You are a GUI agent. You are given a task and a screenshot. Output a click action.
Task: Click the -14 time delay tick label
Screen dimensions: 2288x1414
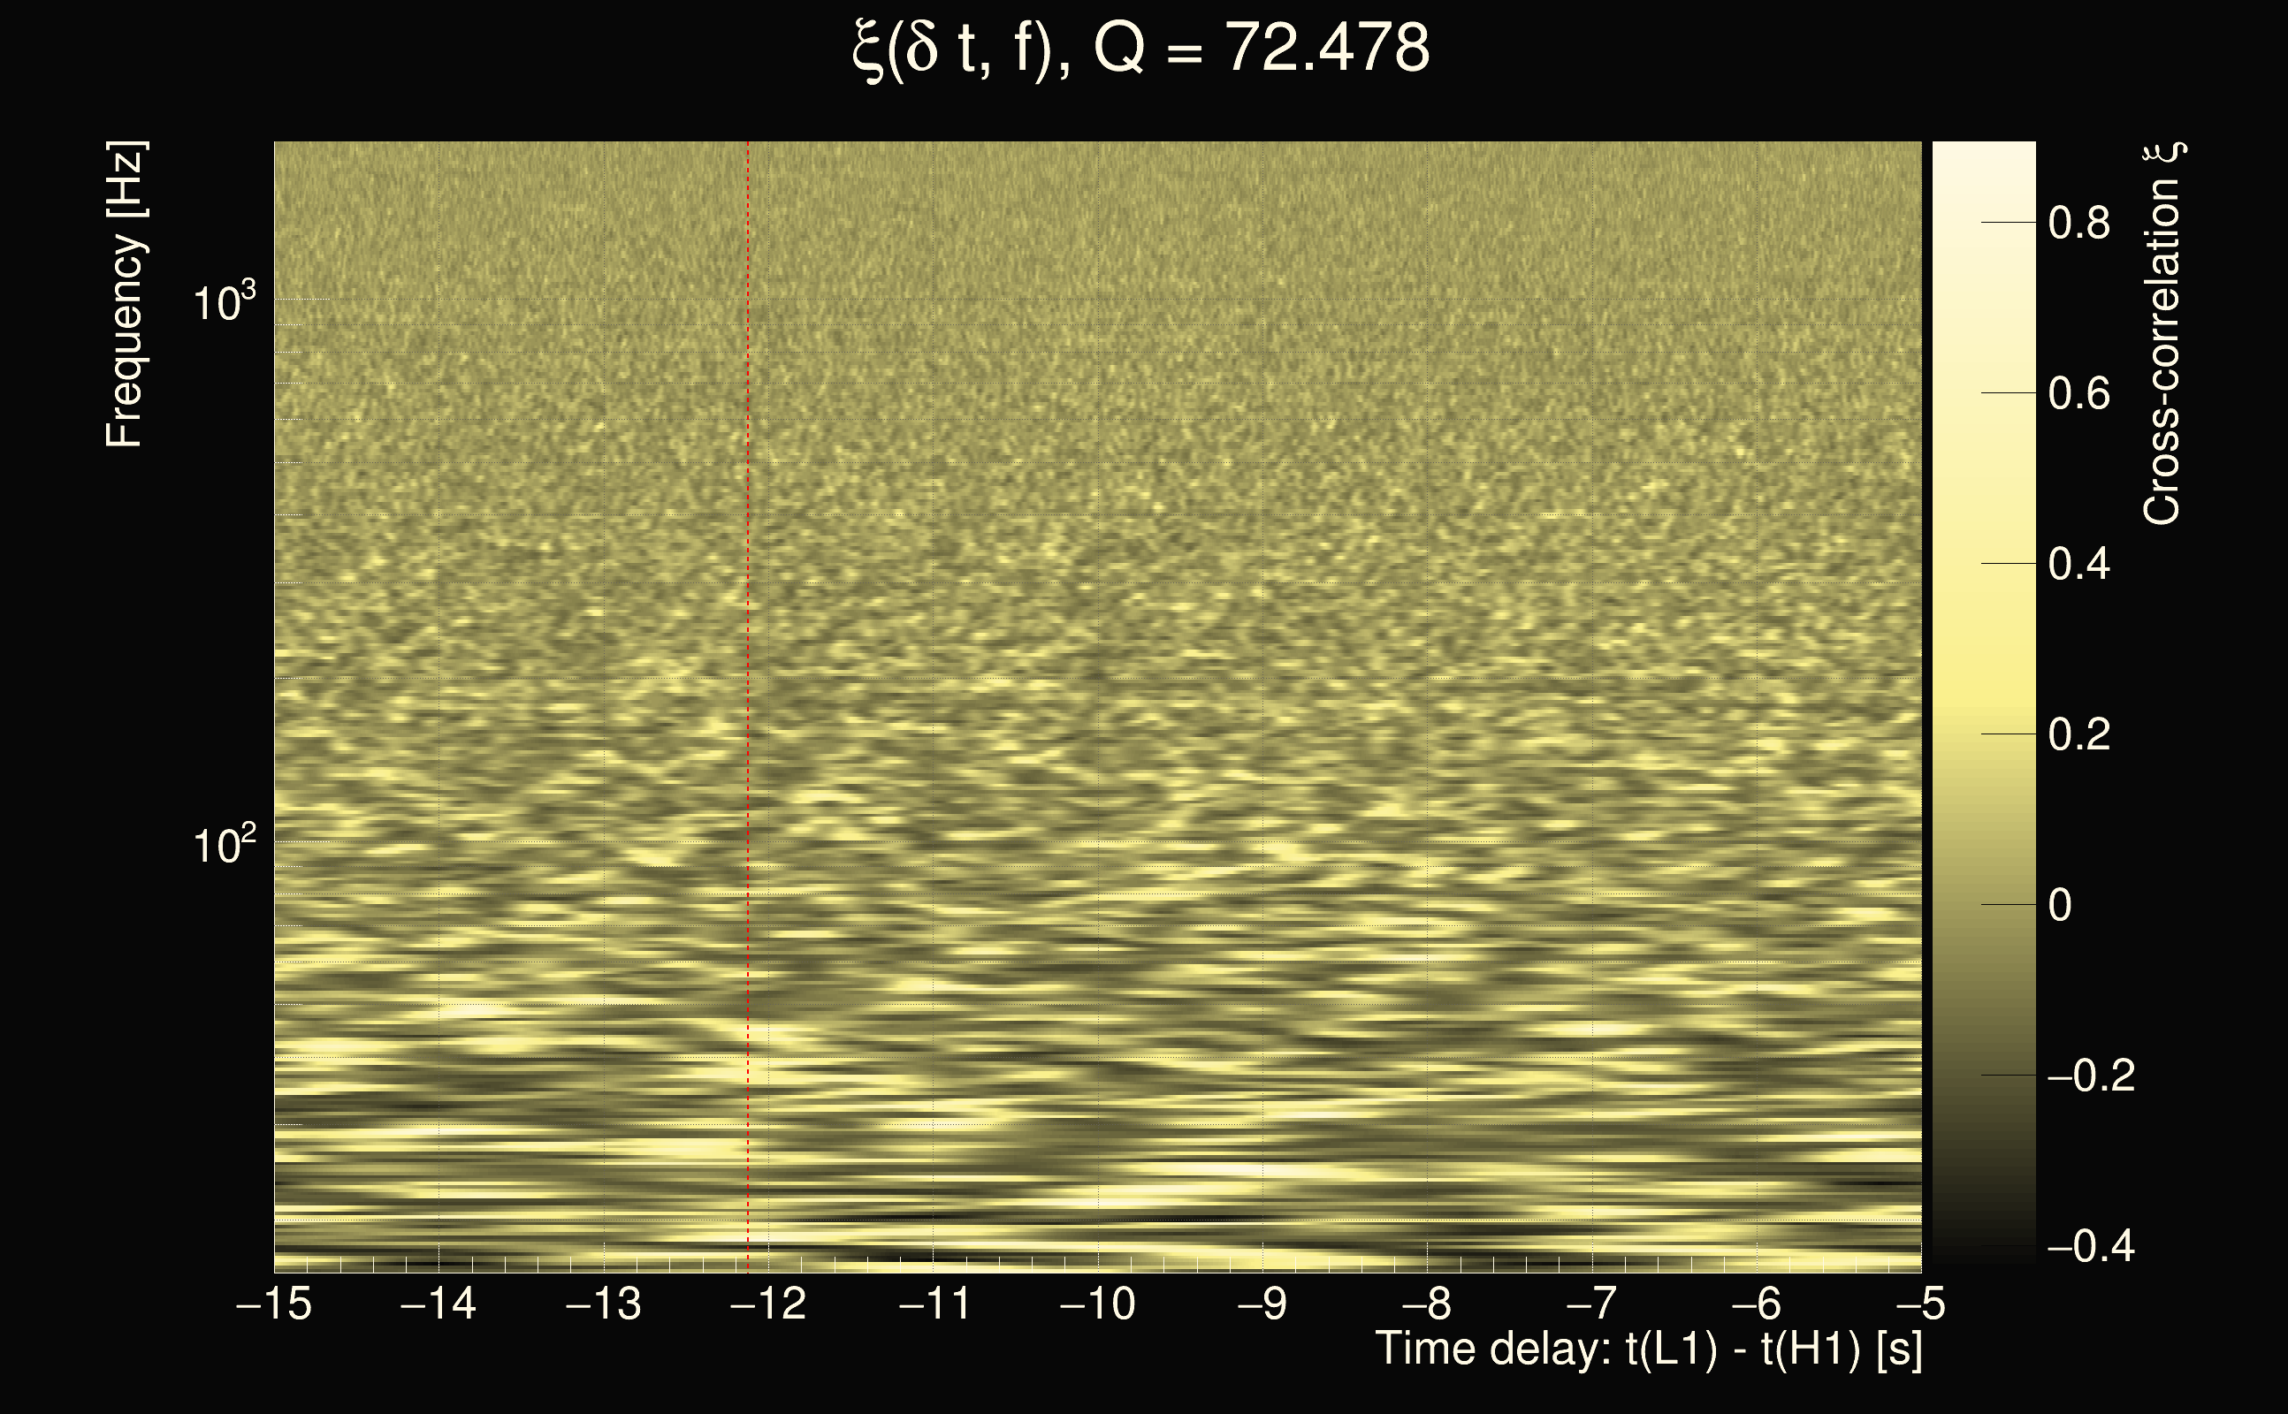pyautogui.click(x=438, y=1304)
